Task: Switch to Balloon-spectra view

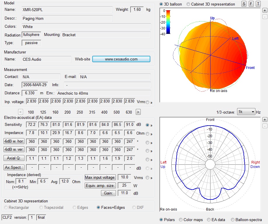Action: click(233, 220)
